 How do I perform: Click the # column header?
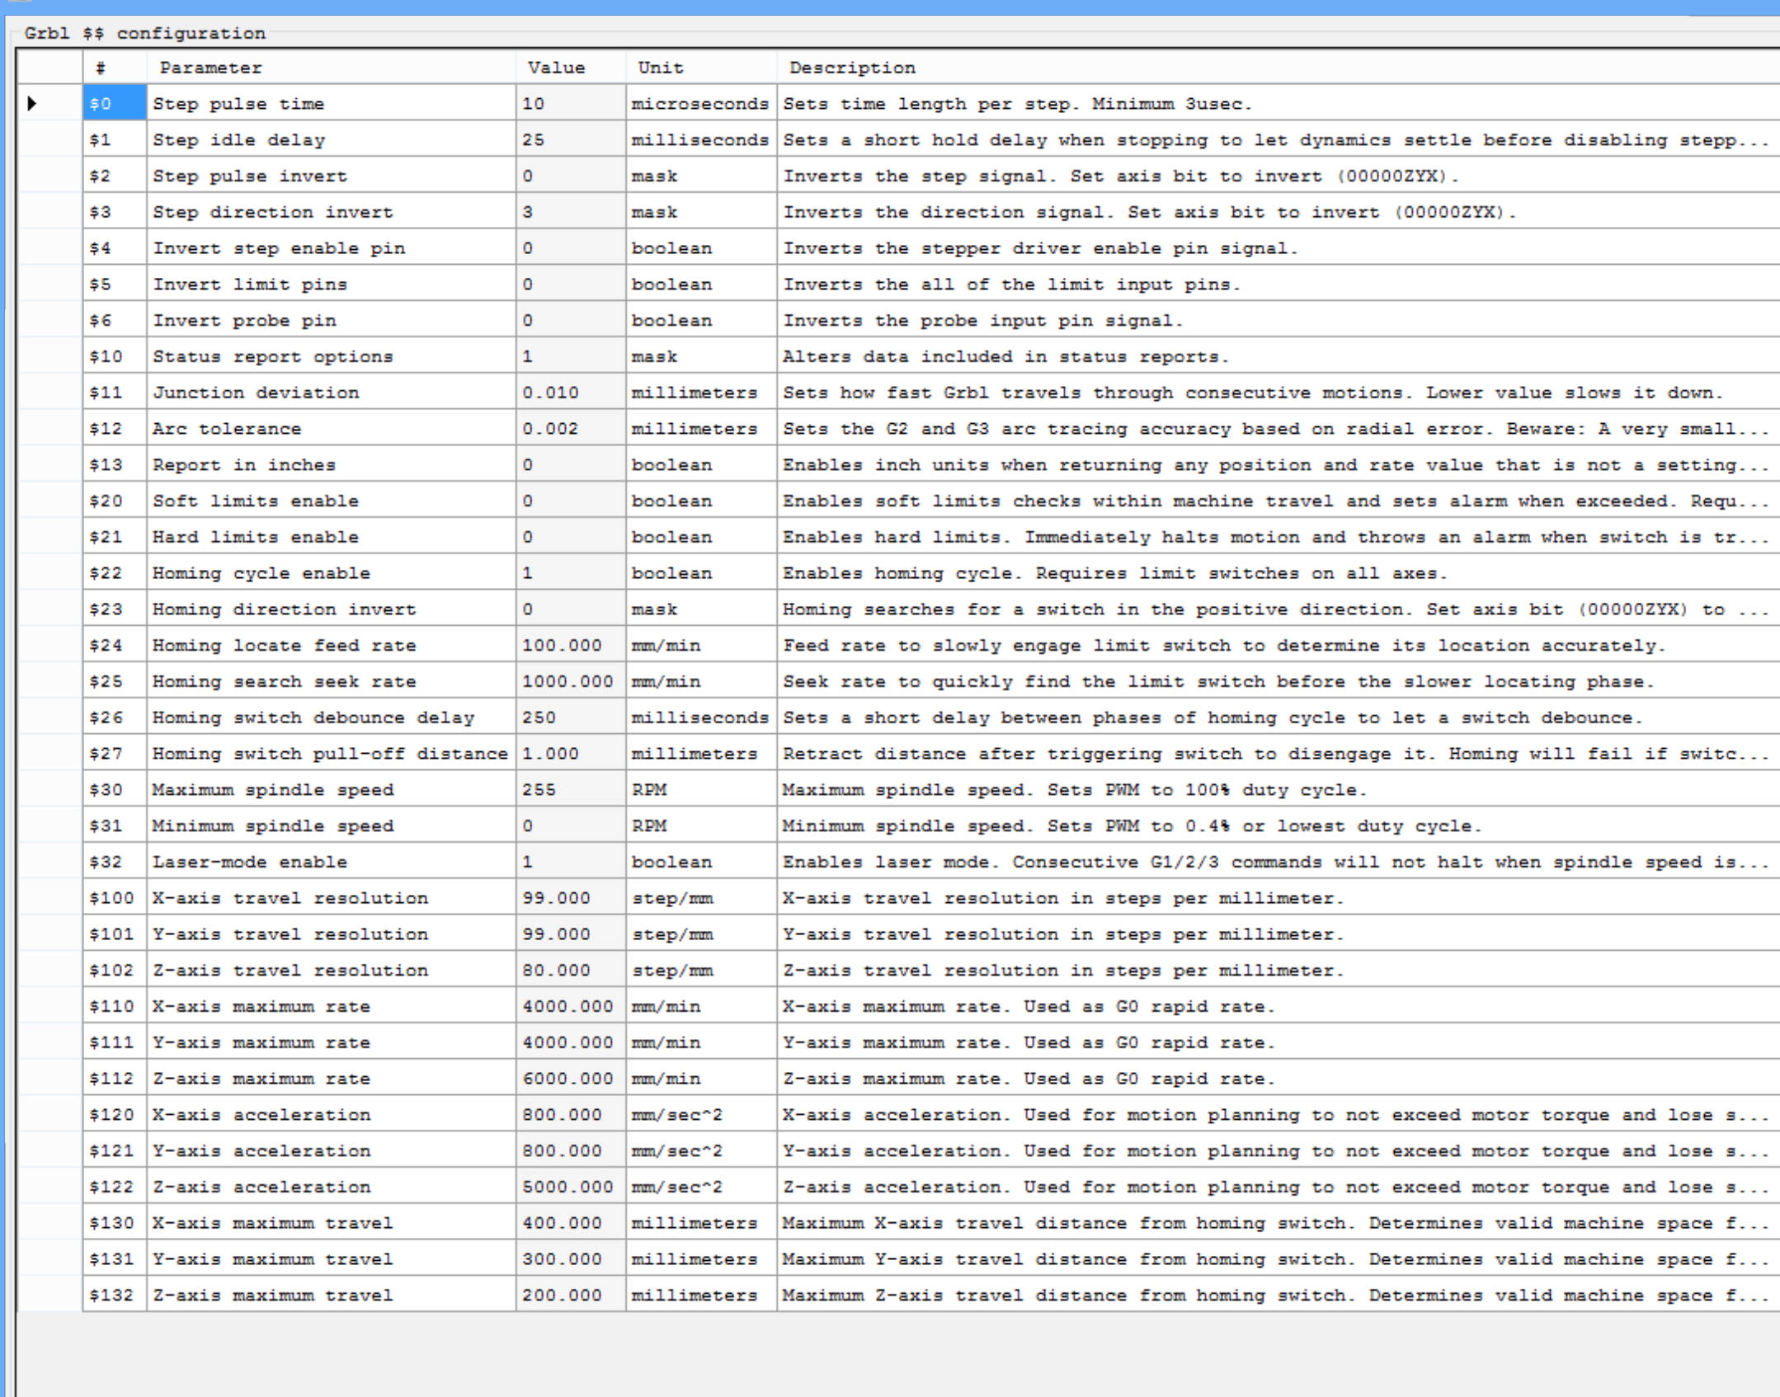click(x=115, y=68)
